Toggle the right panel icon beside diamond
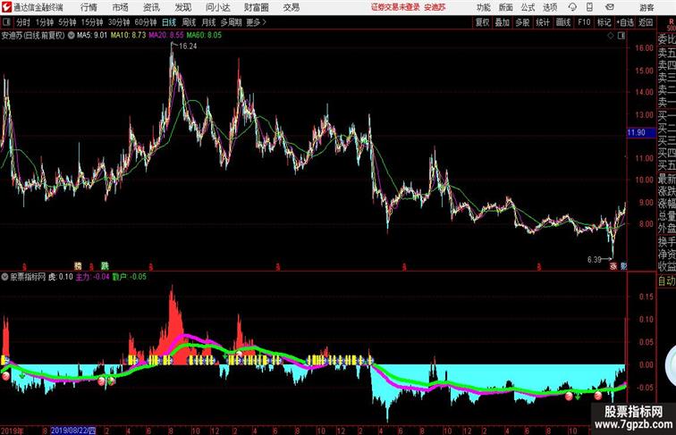 (621, 36)
